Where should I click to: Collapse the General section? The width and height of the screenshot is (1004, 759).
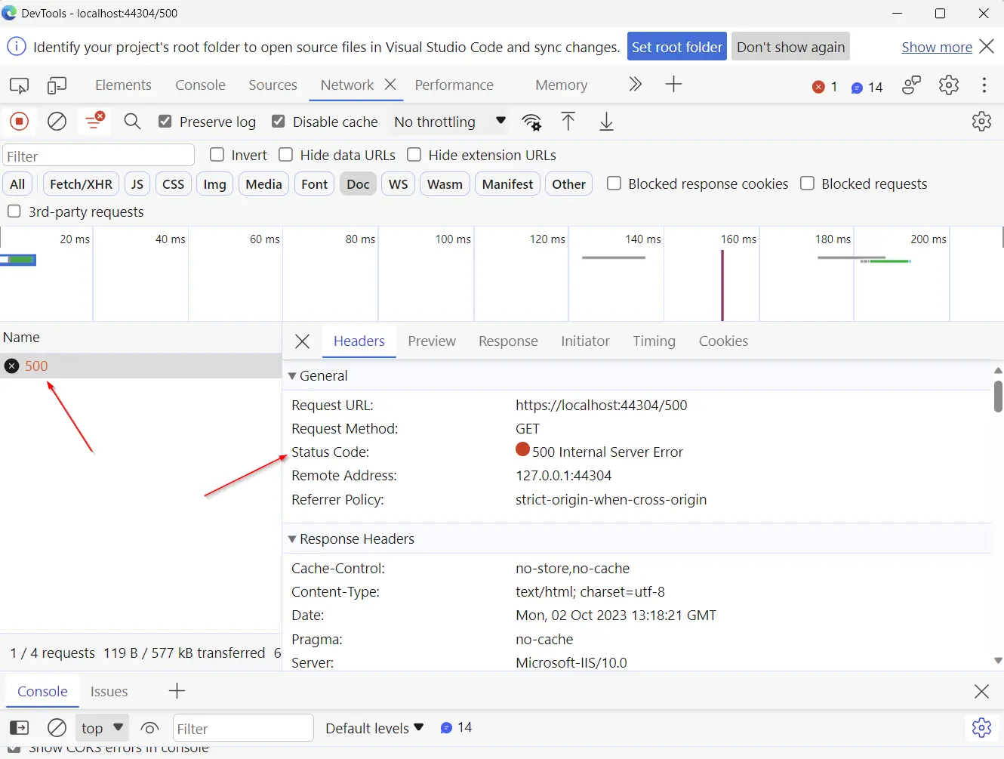[x=292, y=376]
